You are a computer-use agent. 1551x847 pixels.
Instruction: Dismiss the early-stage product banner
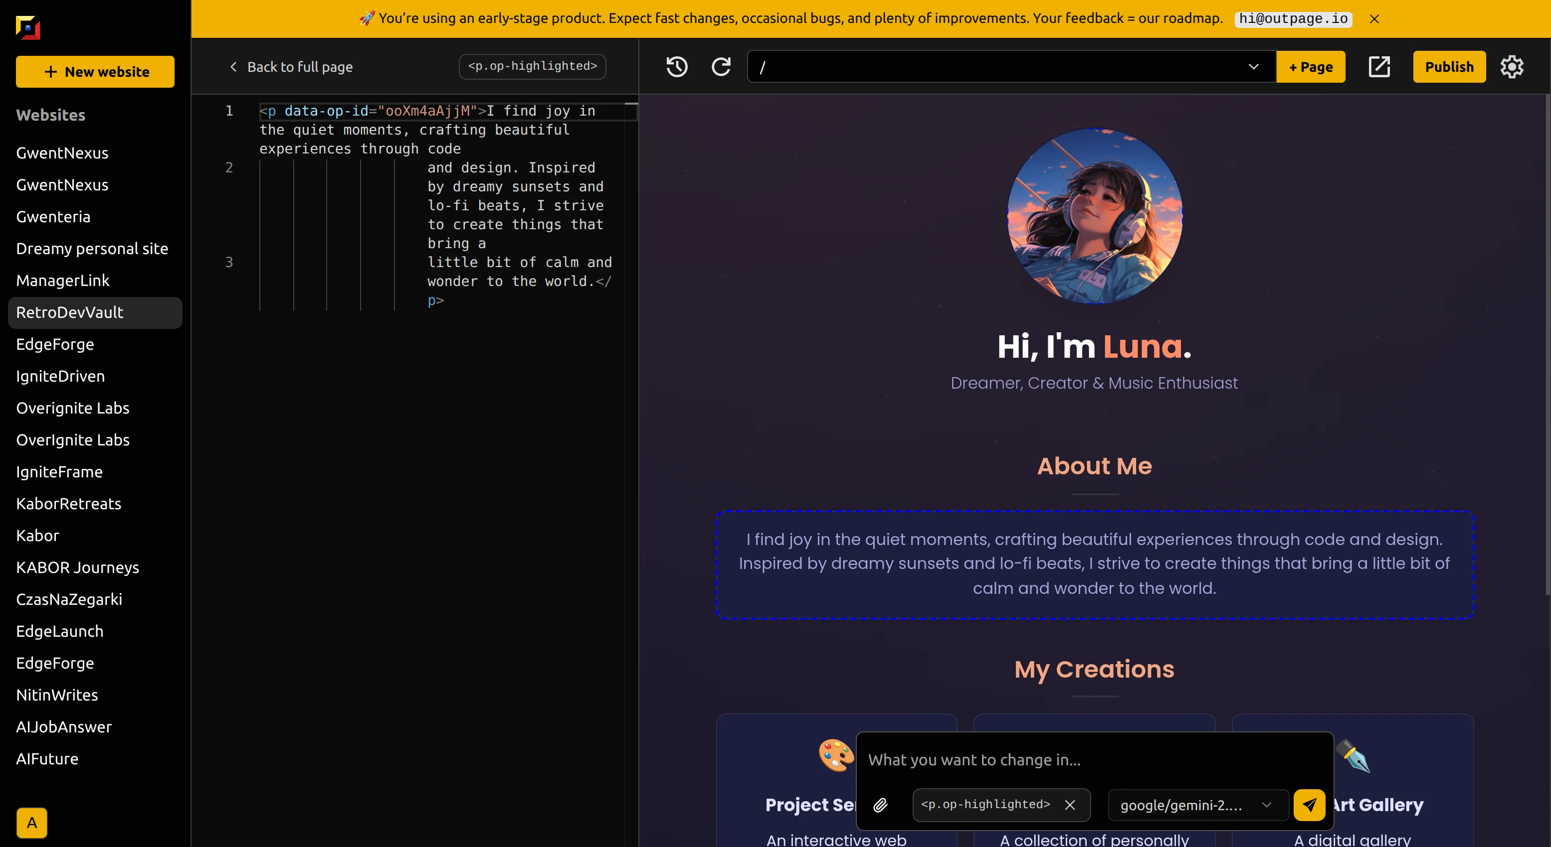tap(1374, 18)
